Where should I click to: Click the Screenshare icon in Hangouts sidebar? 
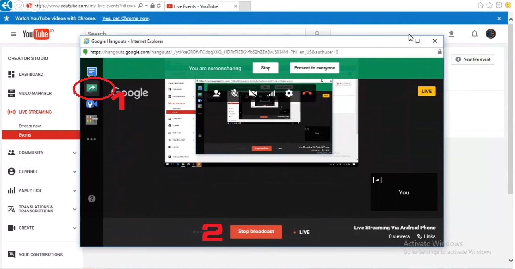tap(92, 88)
